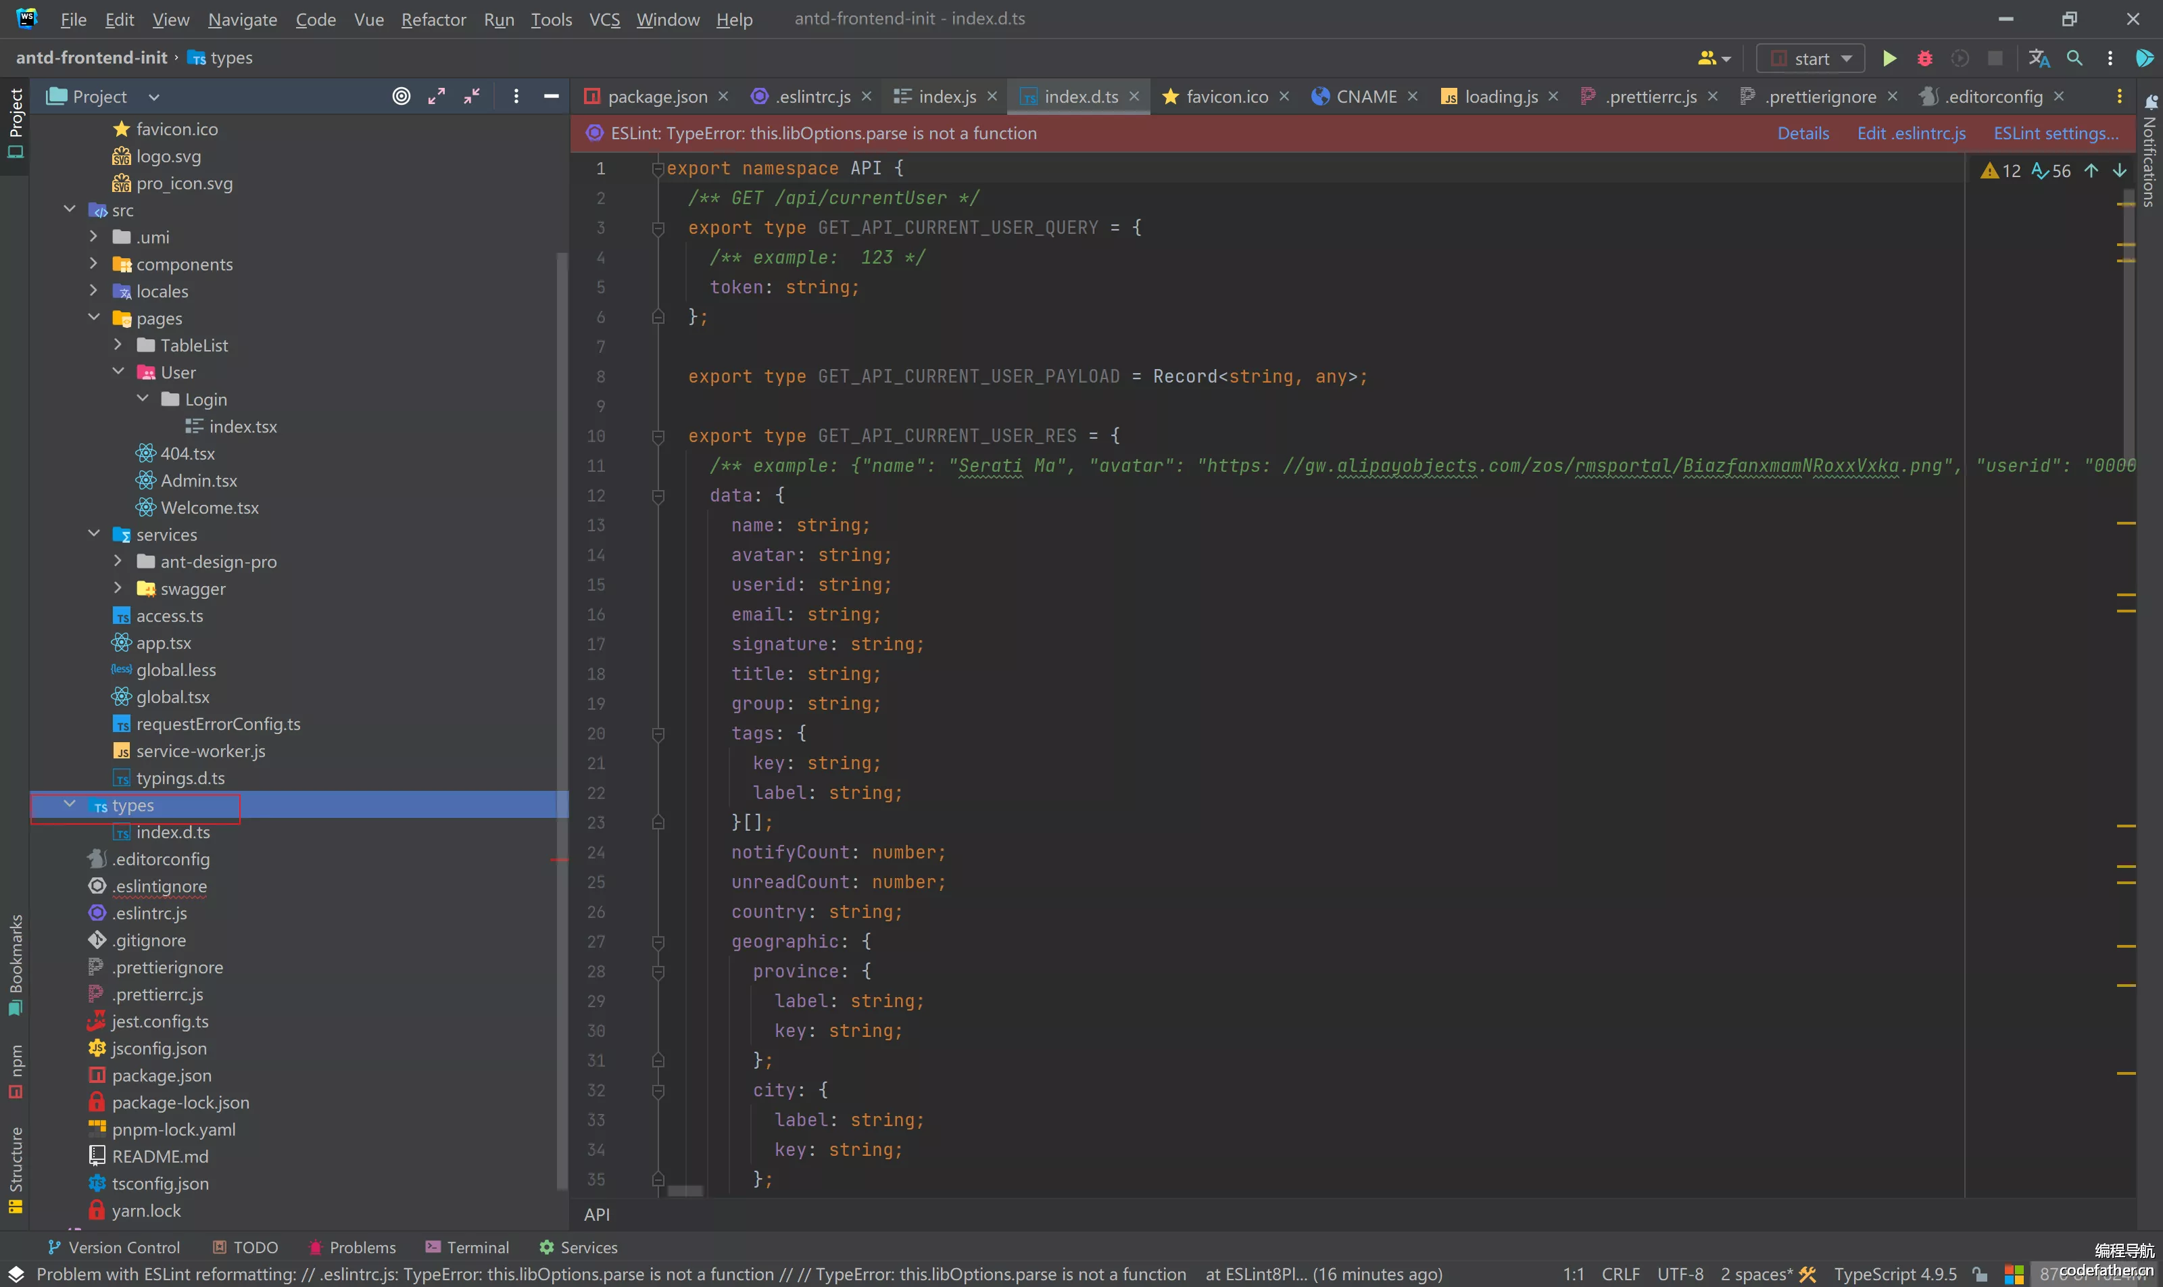
Task: Switch to loading.js editor tab
Action: tap(1501, 96)
